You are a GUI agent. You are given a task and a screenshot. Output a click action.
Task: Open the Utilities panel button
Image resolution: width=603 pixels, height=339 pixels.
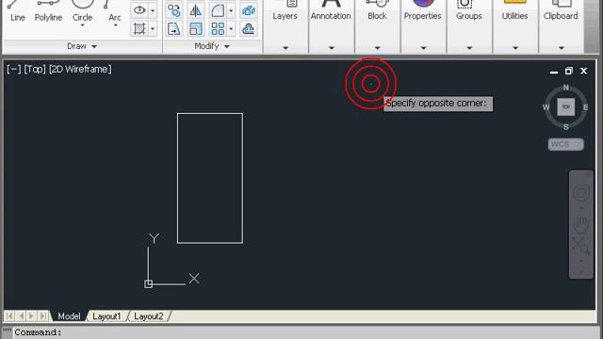coord(515,11)
